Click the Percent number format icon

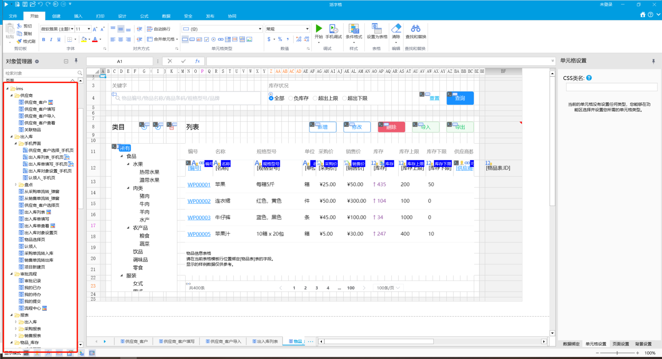tap(280, 39)
